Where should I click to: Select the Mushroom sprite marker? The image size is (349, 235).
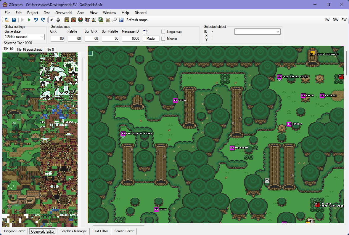232,148
